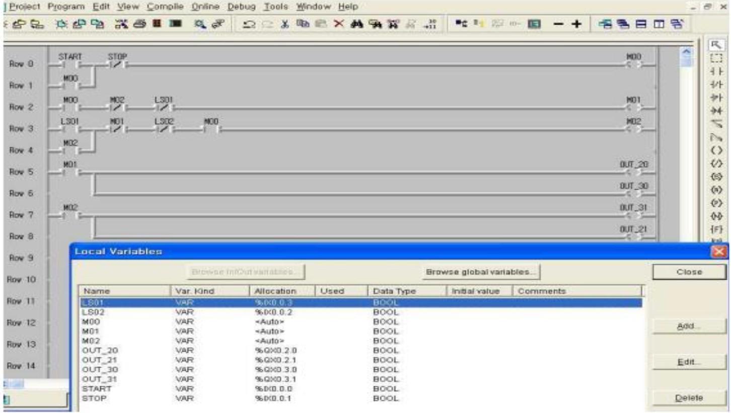
Task: Open the Tools menu
Action: pyautogui.click(x=277, y=7)
